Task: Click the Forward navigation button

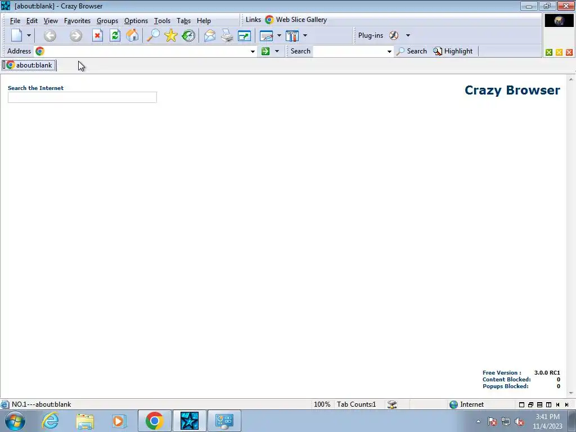Action: 76,35
